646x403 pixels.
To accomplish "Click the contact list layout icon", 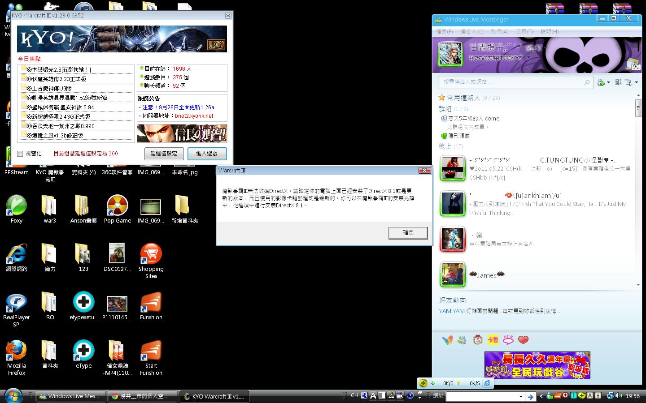I will [618, 82].
